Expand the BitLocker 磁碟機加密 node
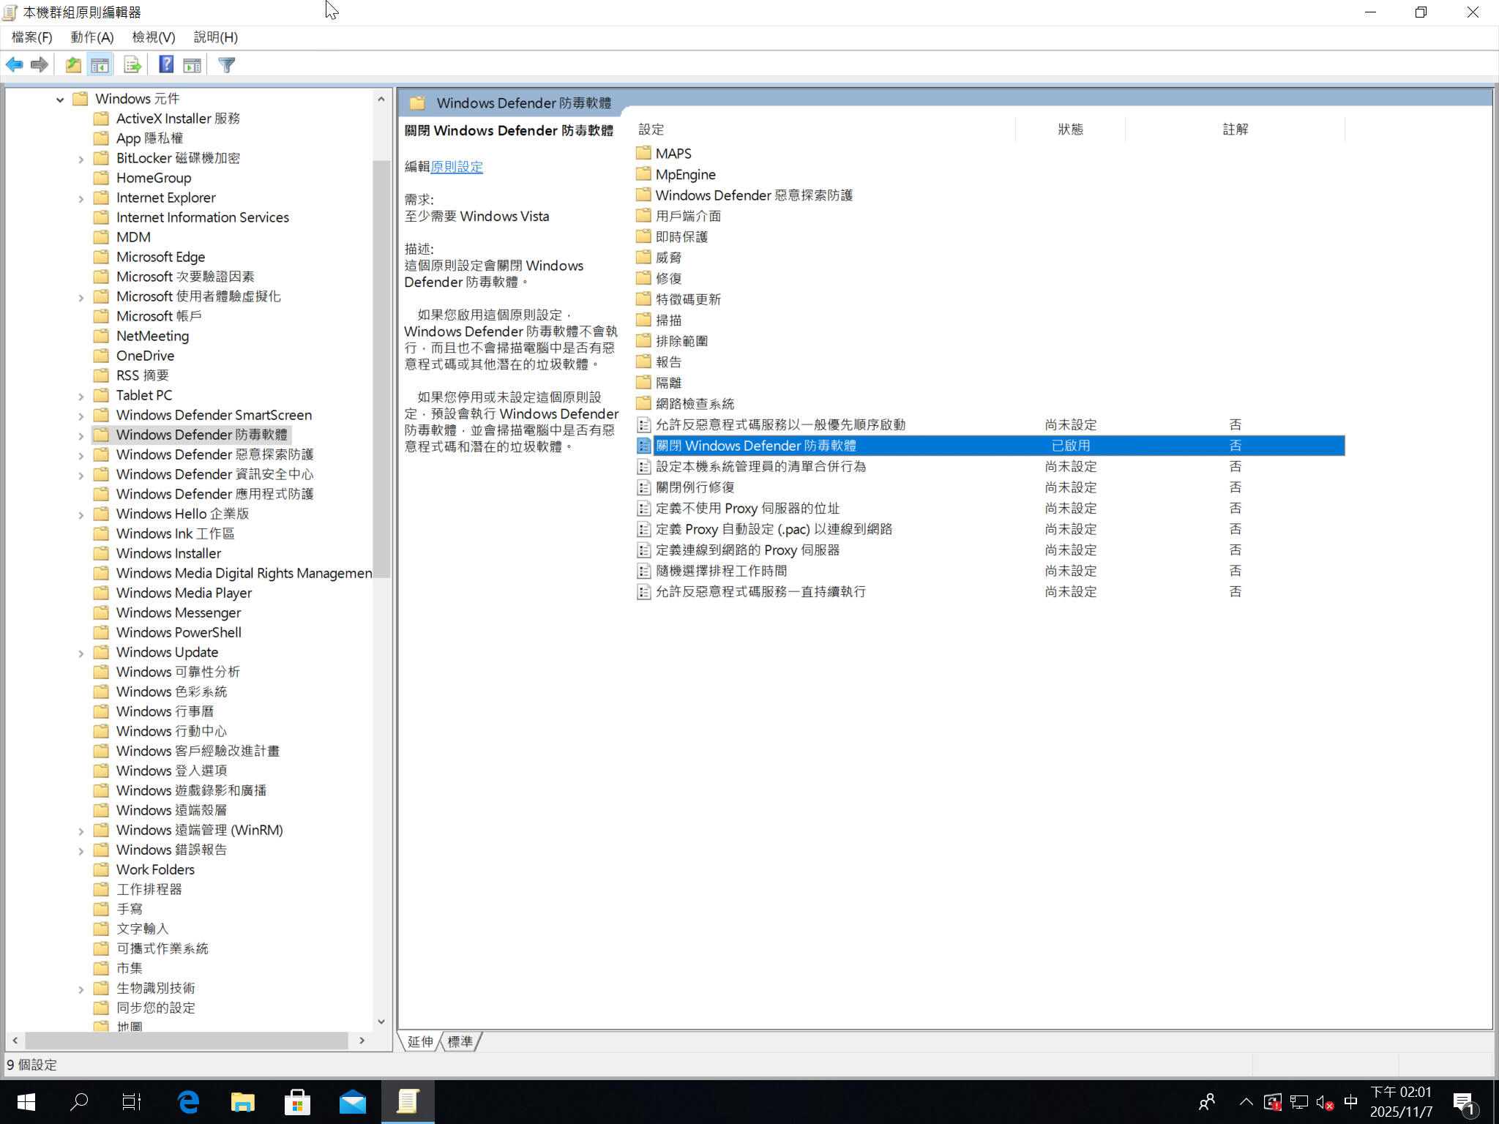Viewport: 1499px width, 1124px height. [x=81, y=158]
